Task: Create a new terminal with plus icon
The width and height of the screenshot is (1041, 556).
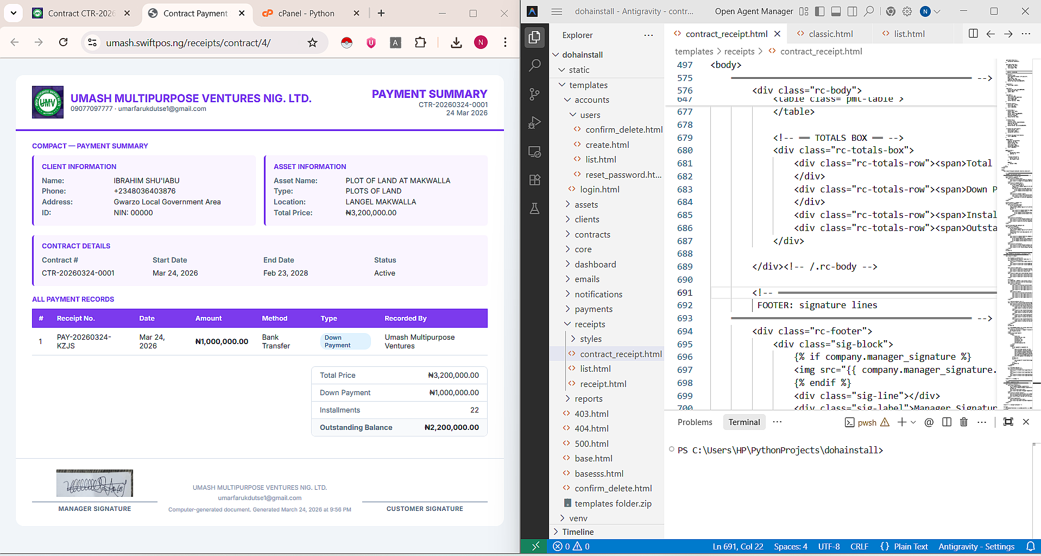Action: click(x=901, y=422)
